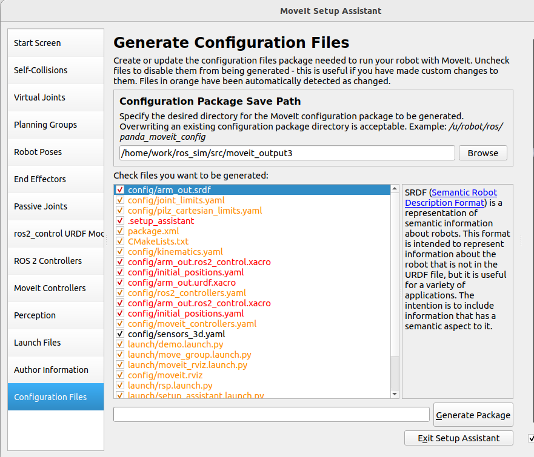The height and width of the screenshot is (457, 534).
Task: Uncheck config/moveit.rviz checkbox
Action: [120, 375]
